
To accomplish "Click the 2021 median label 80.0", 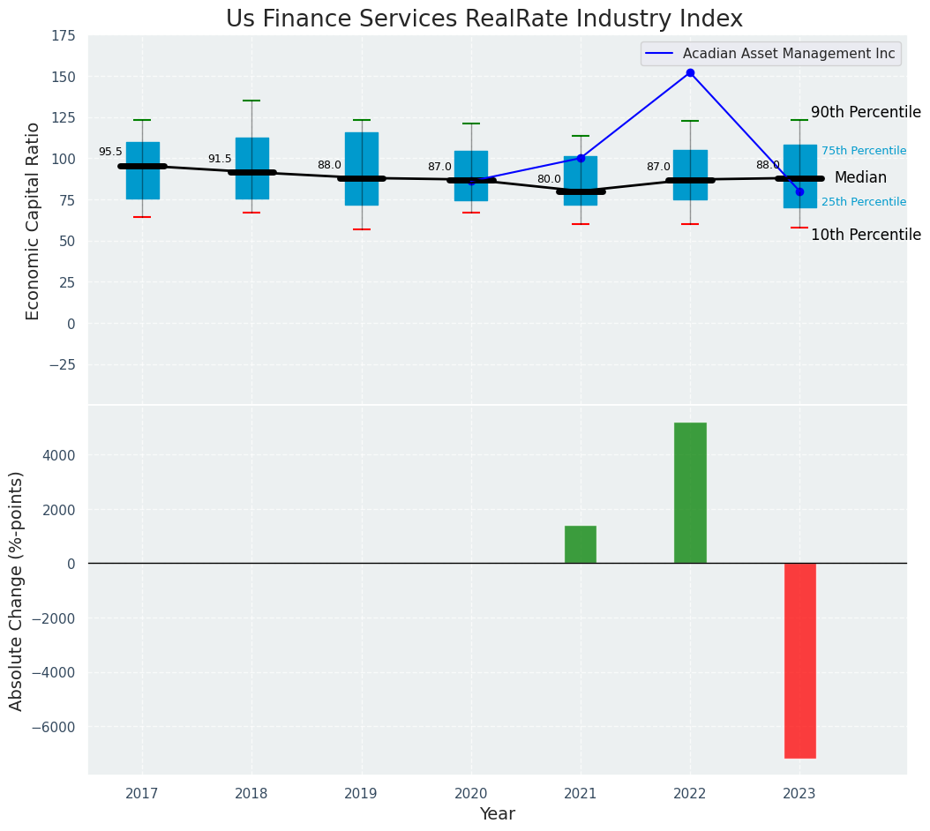I will pyautogui.click(x=549, y=180).
